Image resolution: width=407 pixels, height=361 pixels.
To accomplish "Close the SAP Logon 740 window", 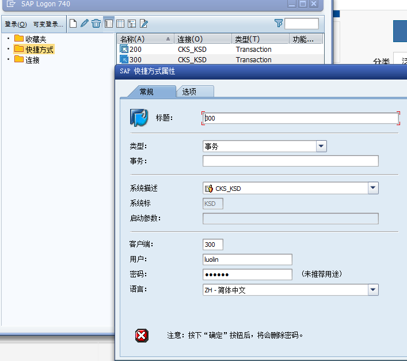I will (314, 3).
